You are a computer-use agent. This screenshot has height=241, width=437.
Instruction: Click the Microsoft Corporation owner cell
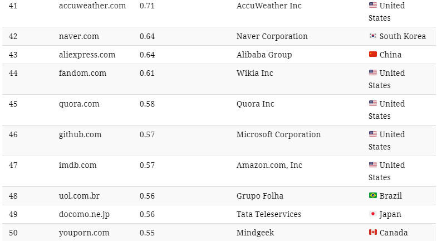pos(278,134)
